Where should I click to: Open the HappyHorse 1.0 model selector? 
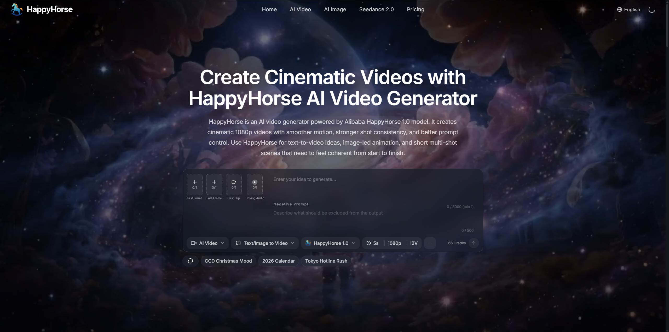(330, 243)
